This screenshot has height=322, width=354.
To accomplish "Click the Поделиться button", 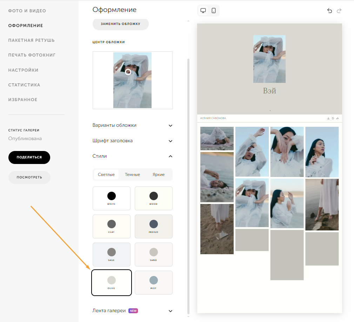I will click(x=29, y=157).
